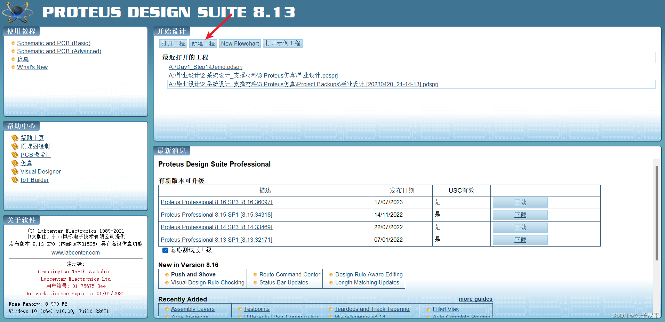Select the 开始设计 panel header
The width and height of the screenshot is (665, 322).
coord(171,32)
